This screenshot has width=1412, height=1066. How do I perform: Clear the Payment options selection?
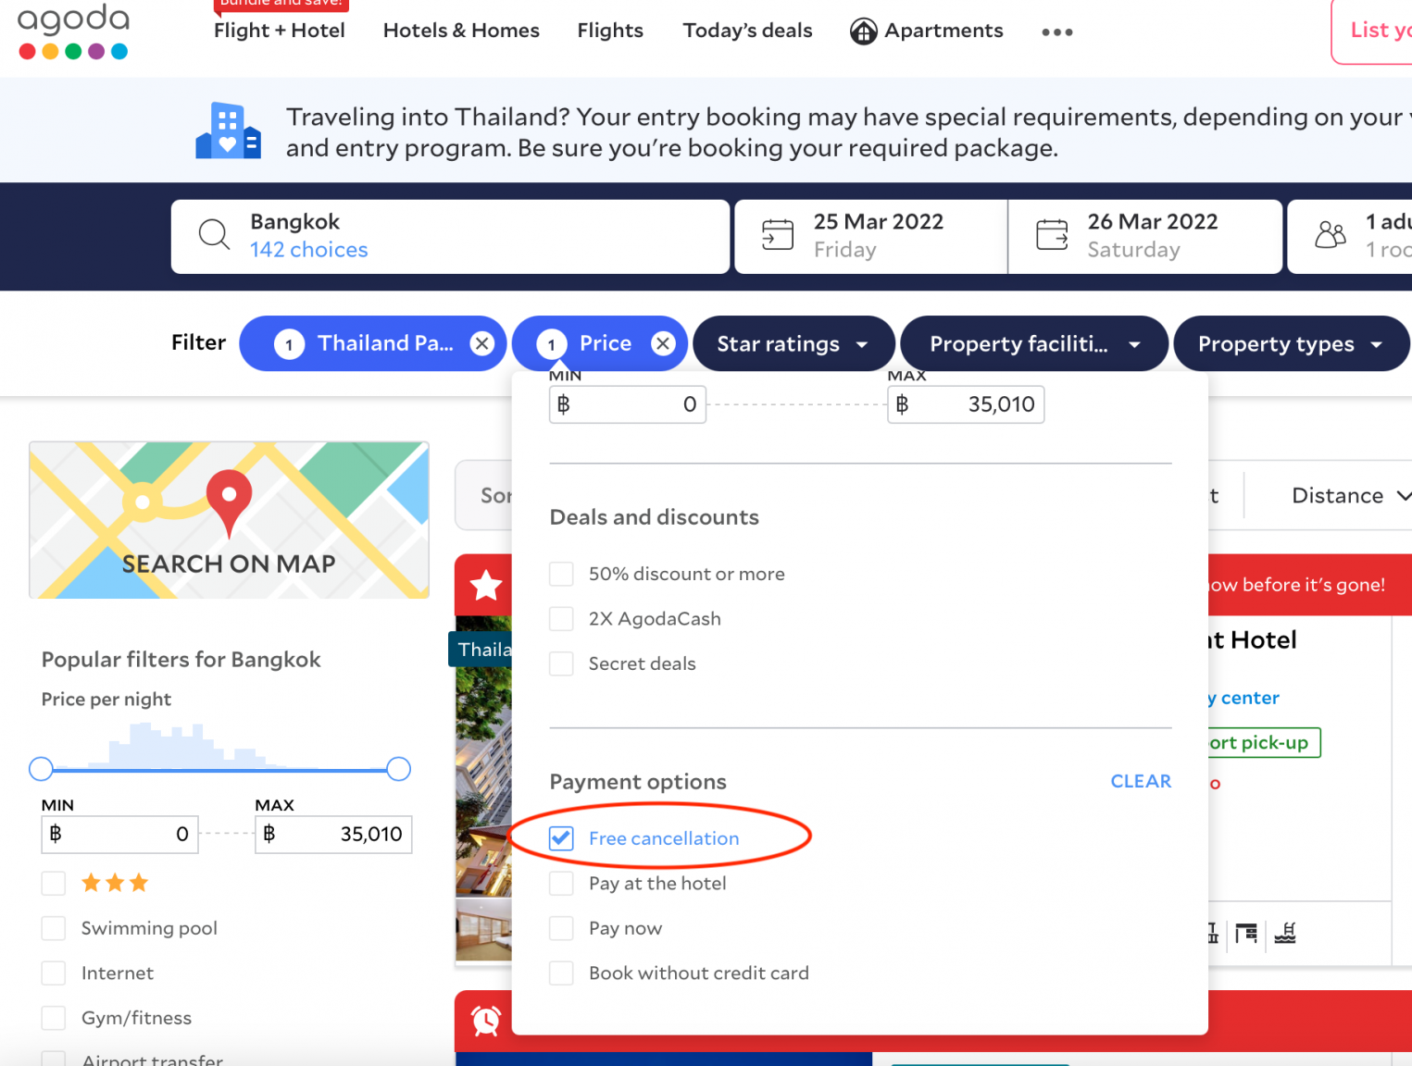1141,782
